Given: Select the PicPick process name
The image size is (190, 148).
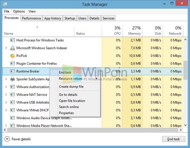Looking at the screenshot, I should tap(22, 56).
